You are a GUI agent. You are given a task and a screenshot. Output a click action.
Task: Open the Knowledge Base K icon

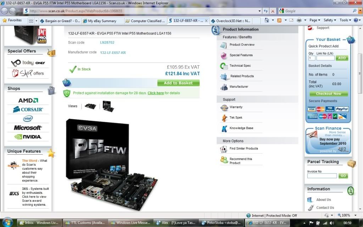pyautogui.click(x=224, y=128)
